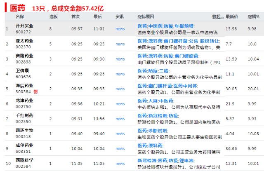The width and height of the screenshot is (264, 171).
Task: Click stock code 000518
Action: point(23,137)
